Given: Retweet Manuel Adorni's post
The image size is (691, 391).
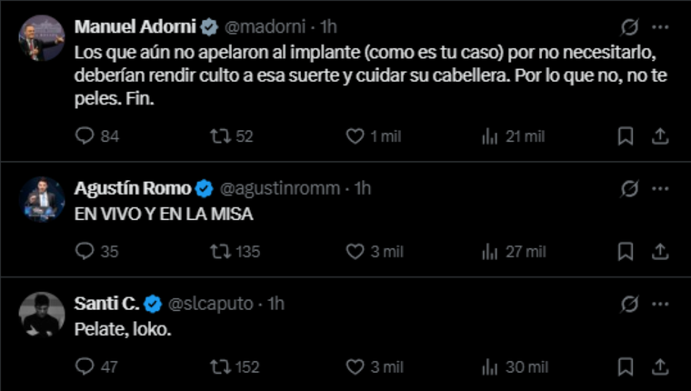Looking at the screenshot, I should [x=217, y=136].
